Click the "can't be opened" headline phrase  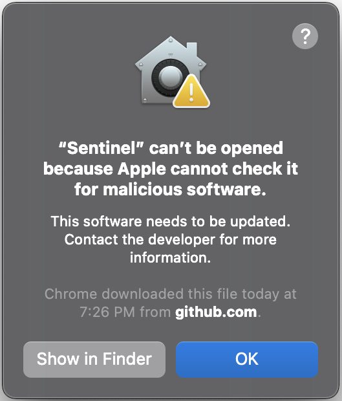(x=216, y=148)
